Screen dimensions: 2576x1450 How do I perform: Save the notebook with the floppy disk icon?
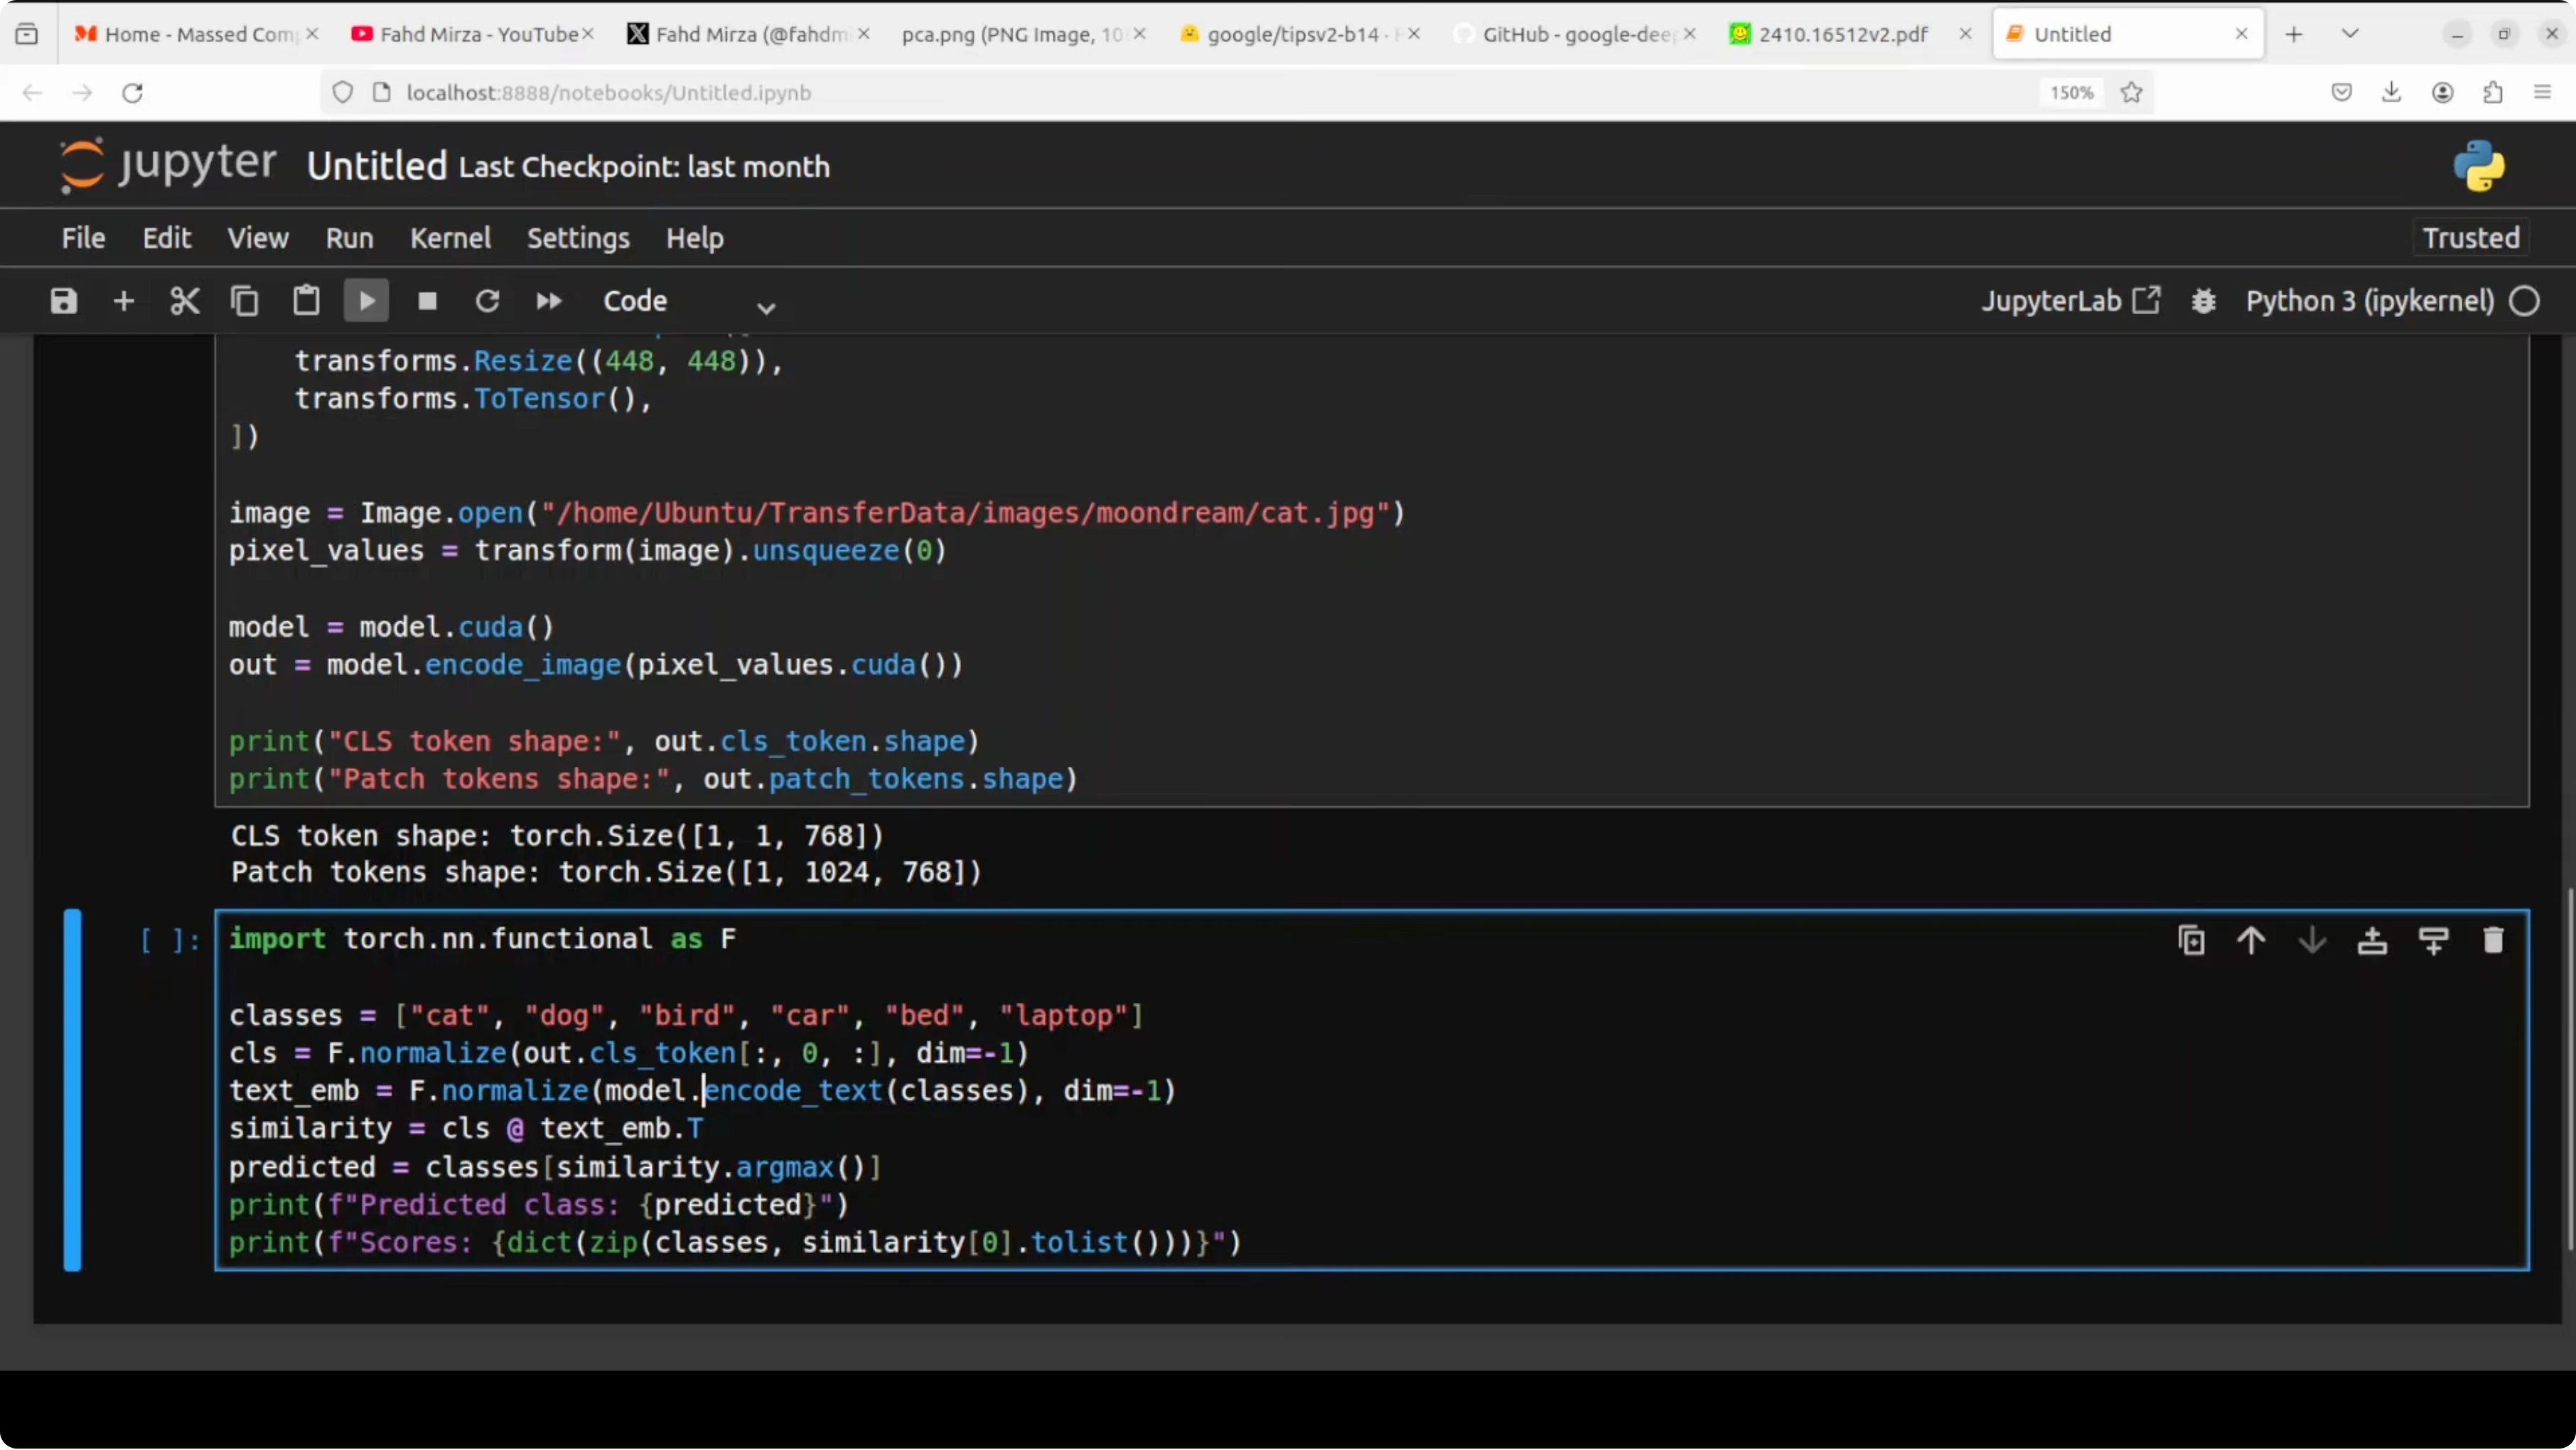(64, 301)
